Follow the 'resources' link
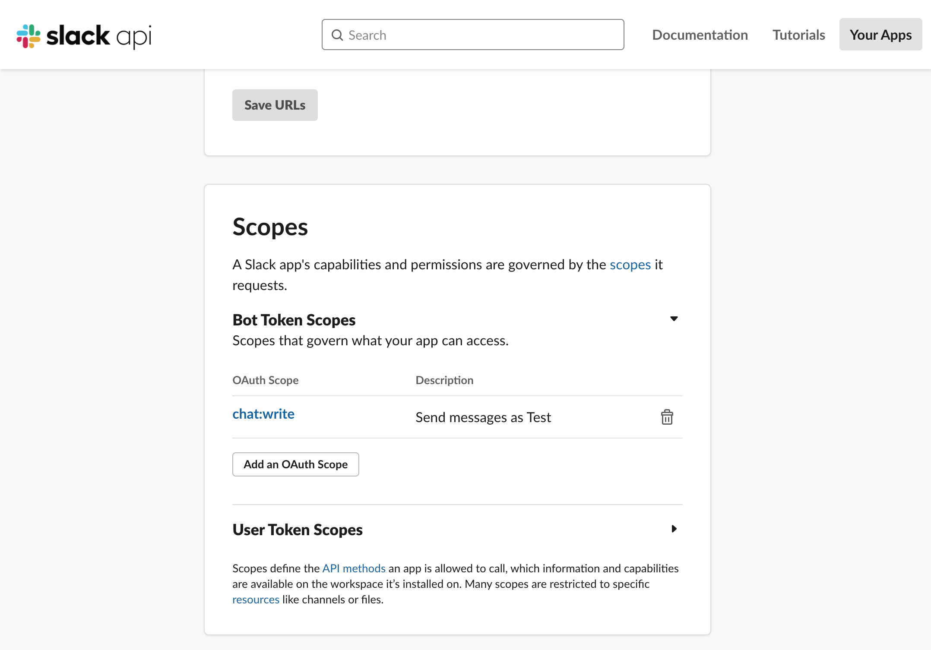Image resolution: width=931 pixels, height=650 pixels. point(256,600)
